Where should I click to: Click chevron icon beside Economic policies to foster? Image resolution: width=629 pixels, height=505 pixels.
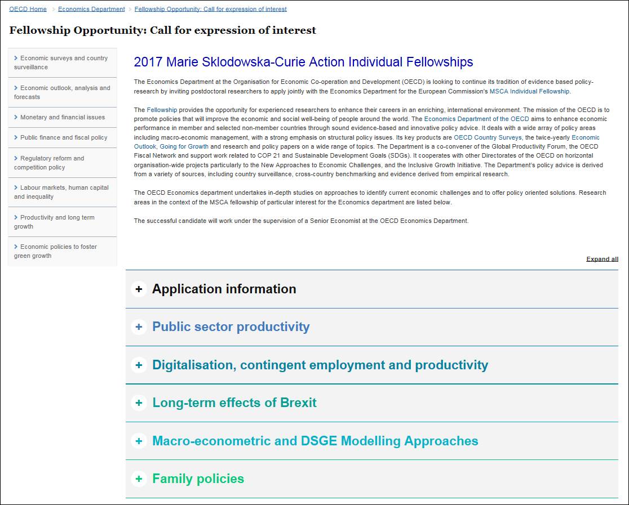tap(16, 247)
